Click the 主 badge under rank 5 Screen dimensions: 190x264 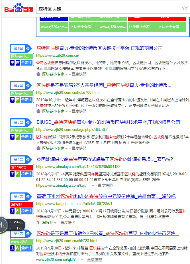12,211
